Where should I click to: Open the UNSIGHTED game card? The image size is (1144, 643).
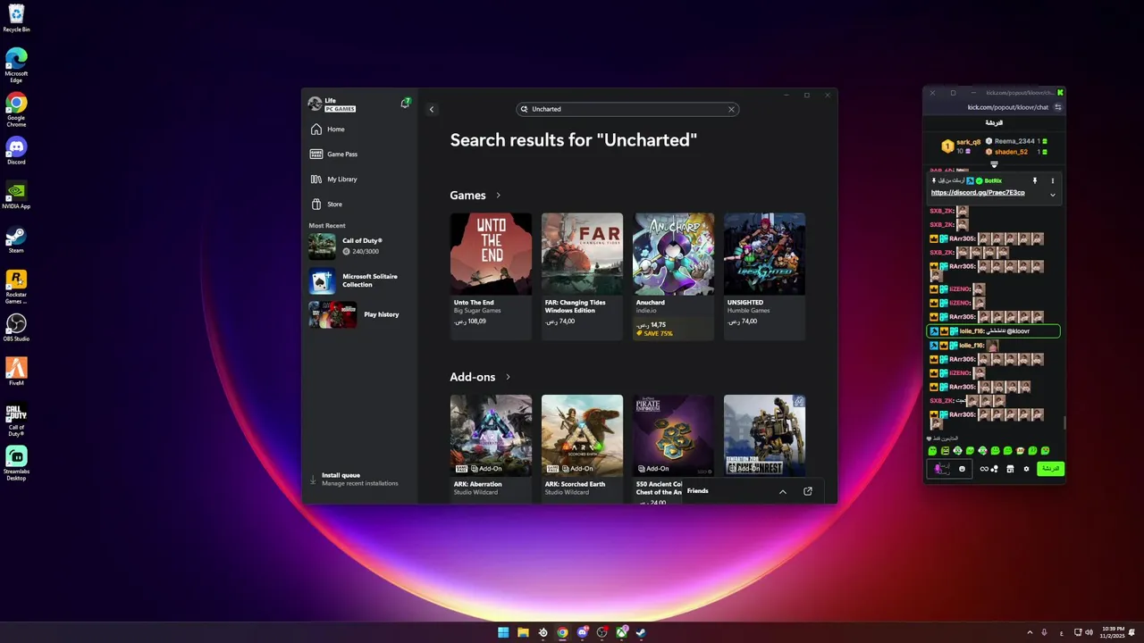pos(764,276)
